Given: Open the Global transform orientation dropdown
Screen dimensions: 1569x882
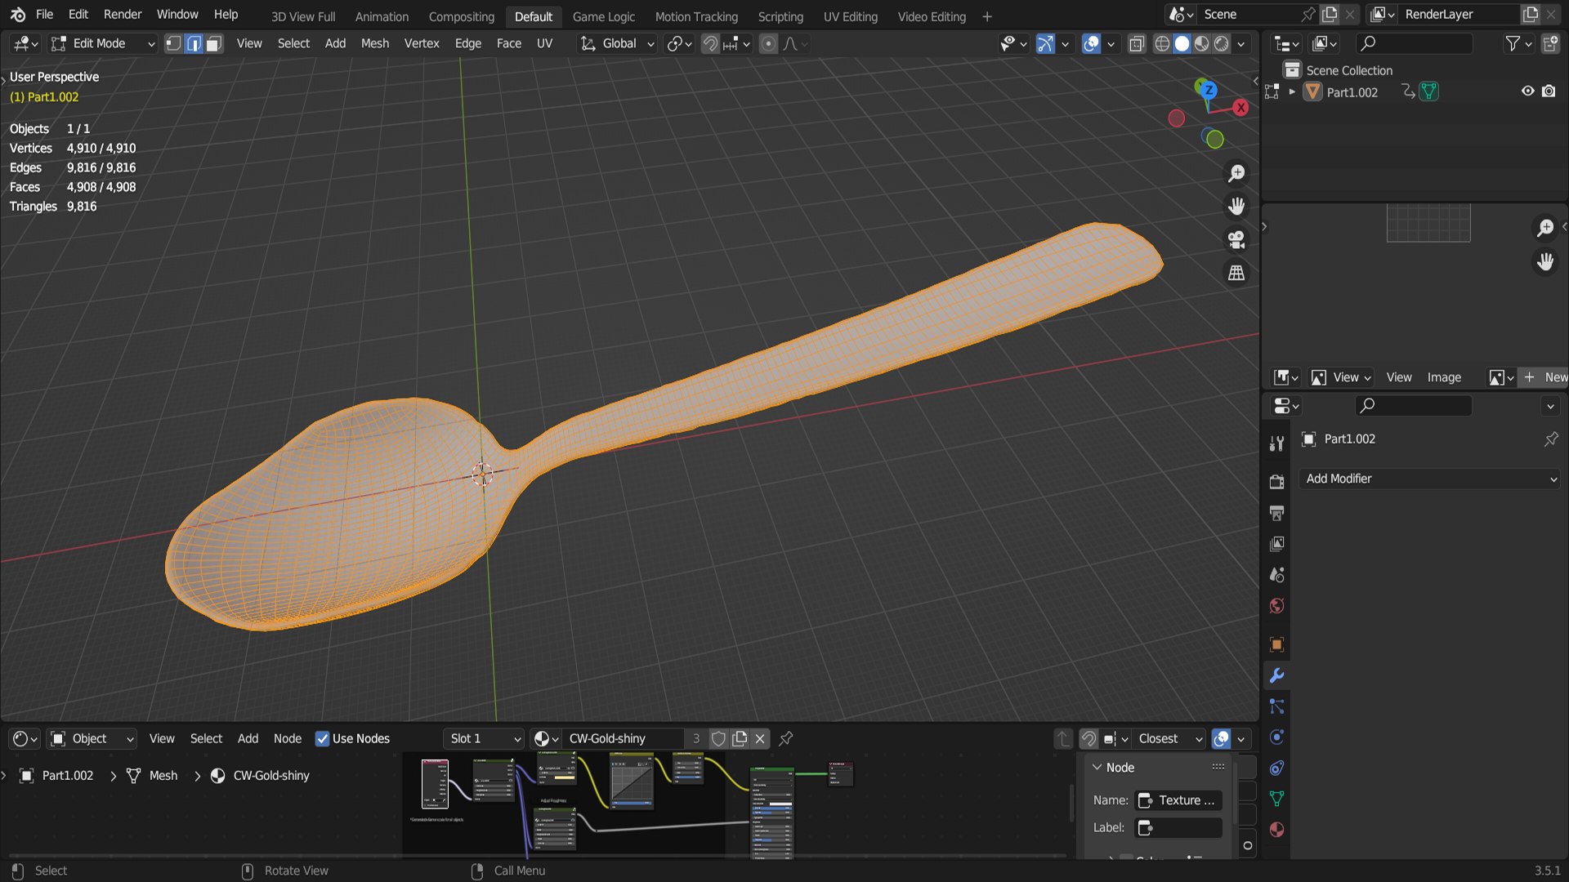Looking at the screenshot, I should pyautogui.click(x=617, y=43).
